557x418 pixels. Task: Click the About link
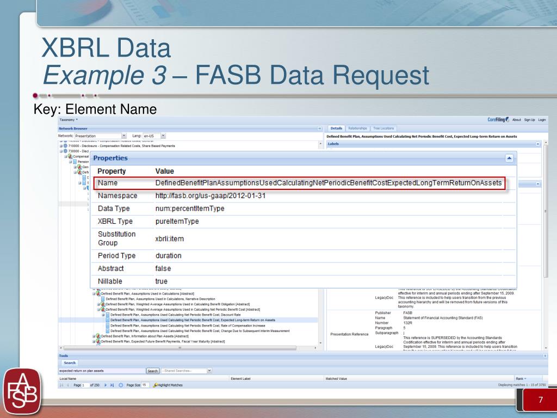(x=517, y=120)
